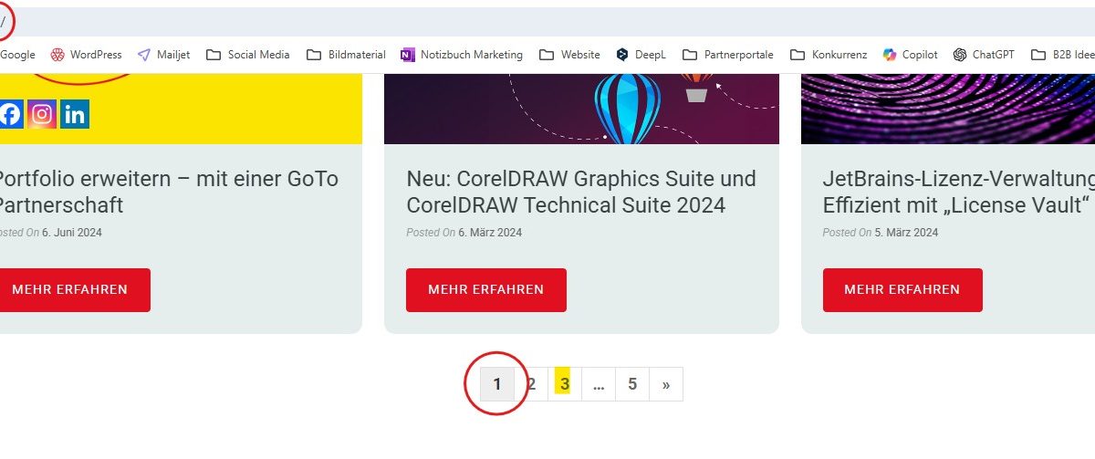
Task: Go to pagination page 3
Action: coord(565,384)
